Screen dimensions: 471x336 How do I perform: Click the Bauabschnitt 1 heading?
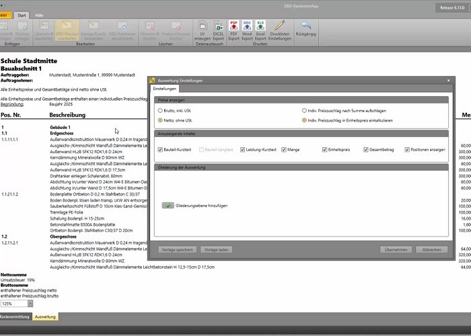pyautogui.click(x=21, y=69)
